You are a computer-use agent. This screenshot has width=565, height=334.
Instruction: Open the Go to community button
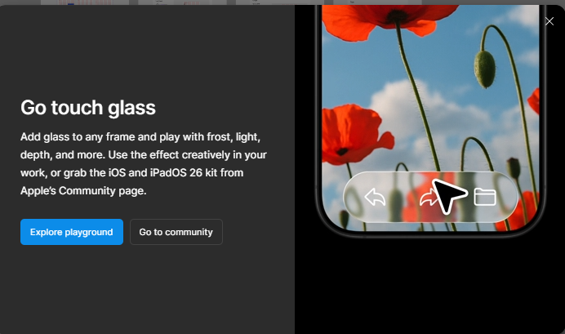[176, 232]
